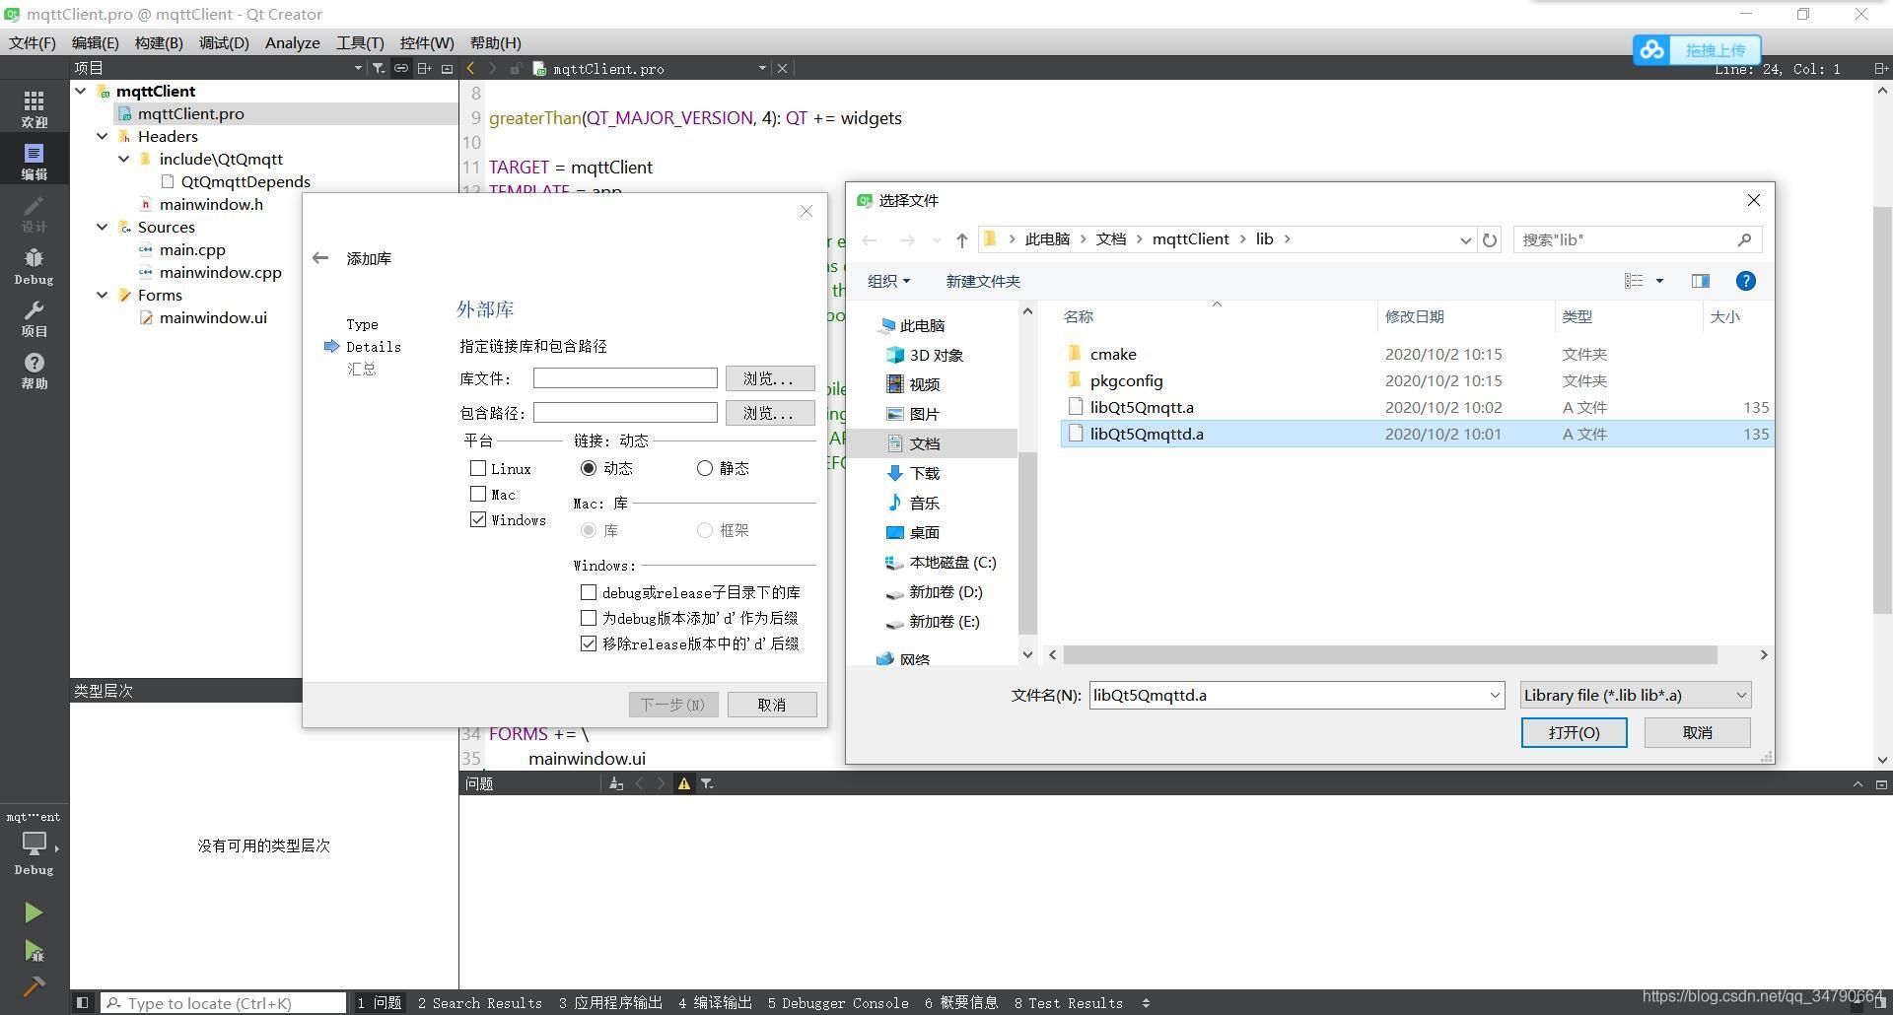Click the green Run button

pos(34,913)
